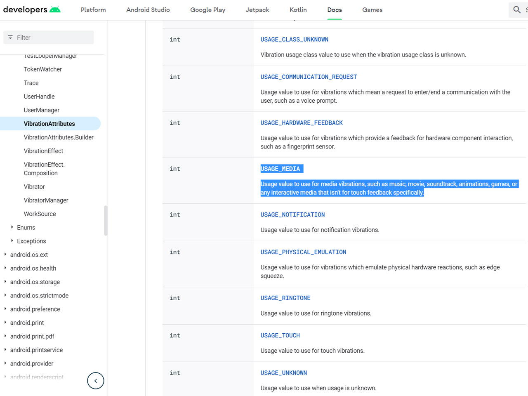Open the USAGE_TOUCH constant link
The width and height of the screenshot is (528, 396).
(280, 335)
